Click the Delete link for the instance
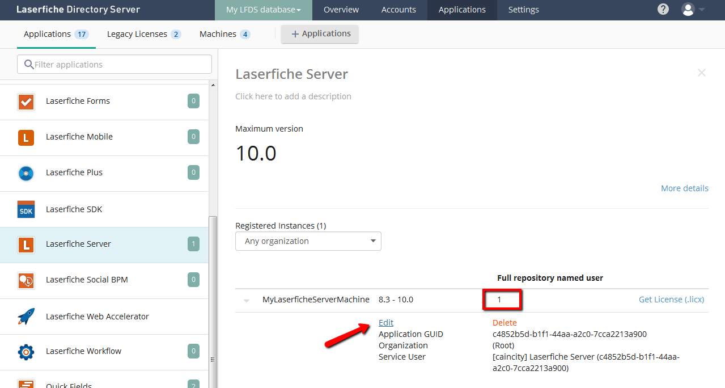This screenshot has height=388, width=725. click(504, 323)
